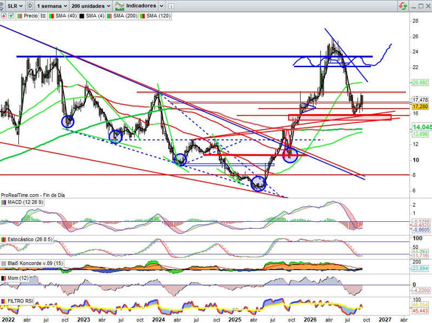Open the list settings icon after Precio
The image size is (432, 323).
(x=43, y=16)
